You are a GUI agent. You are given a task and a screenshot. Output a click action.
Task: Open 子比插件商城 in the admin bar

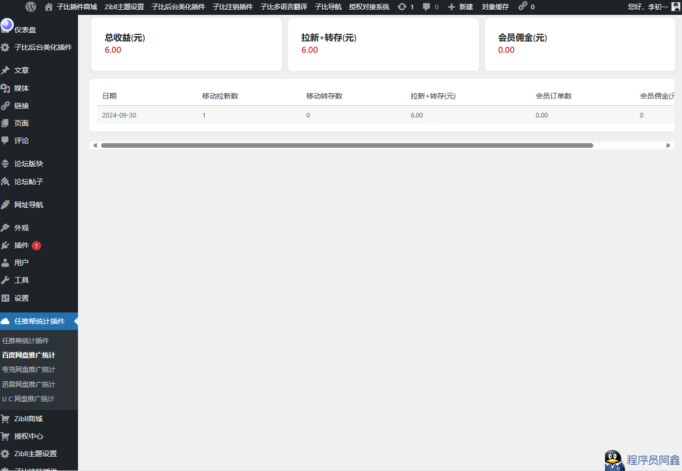[x=77, y=7]
